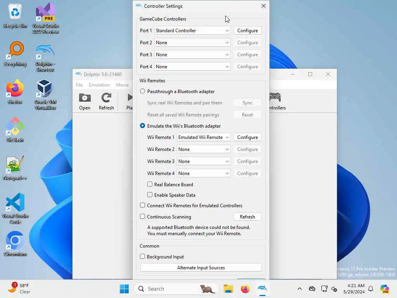Show hidden system tray icons
Viewport: 397px width, 298px height.
coord(300,289)
